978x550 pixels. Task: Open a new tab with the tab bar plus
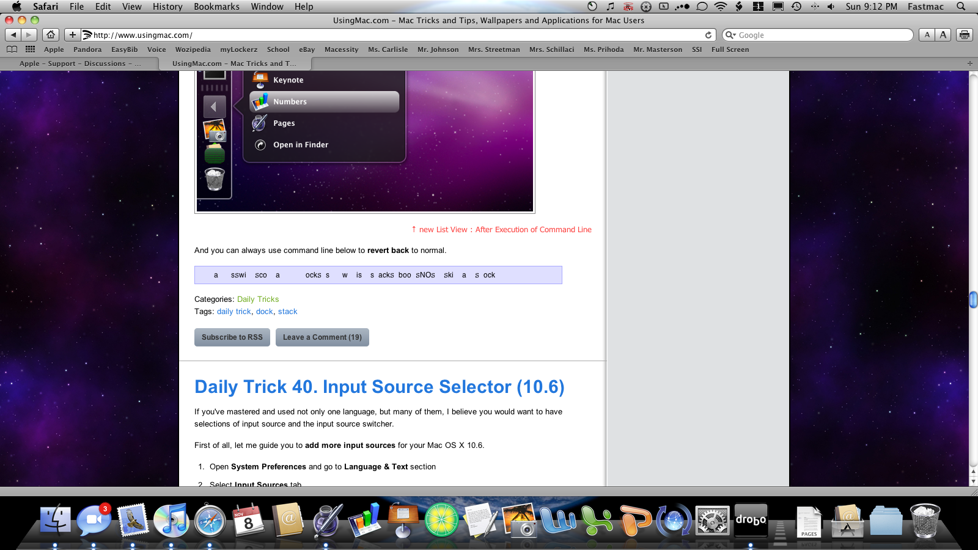point(969,64)
